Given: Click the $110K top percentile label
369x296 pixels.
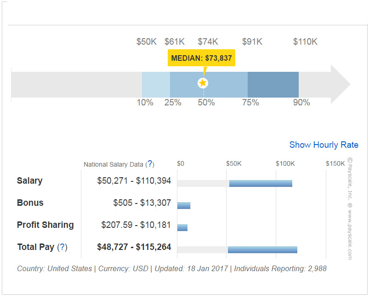Looking at the screenshot, I should [305, 42].
